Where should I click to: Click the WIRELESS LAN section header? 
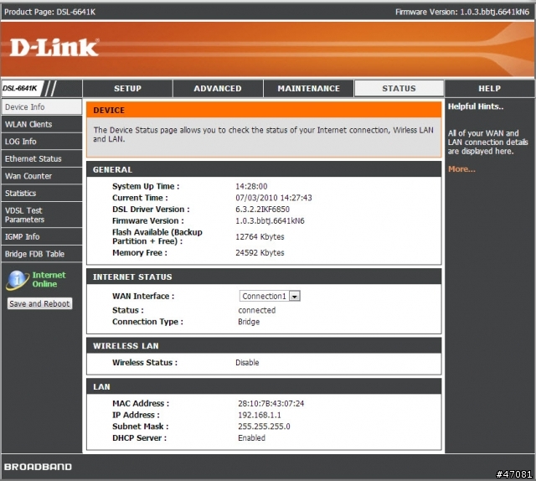pyautogui.click(x=264, y=346)
